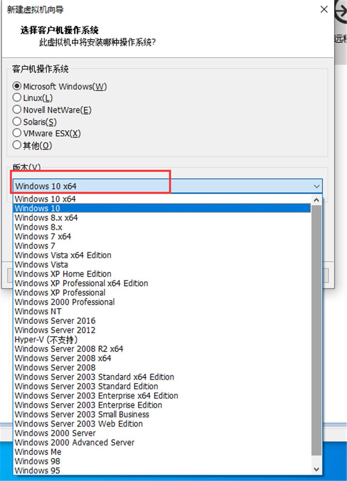Choose Windows Server 2003 Small Business
The width and height of the screenshot is (347, 481).
(162, 415)
